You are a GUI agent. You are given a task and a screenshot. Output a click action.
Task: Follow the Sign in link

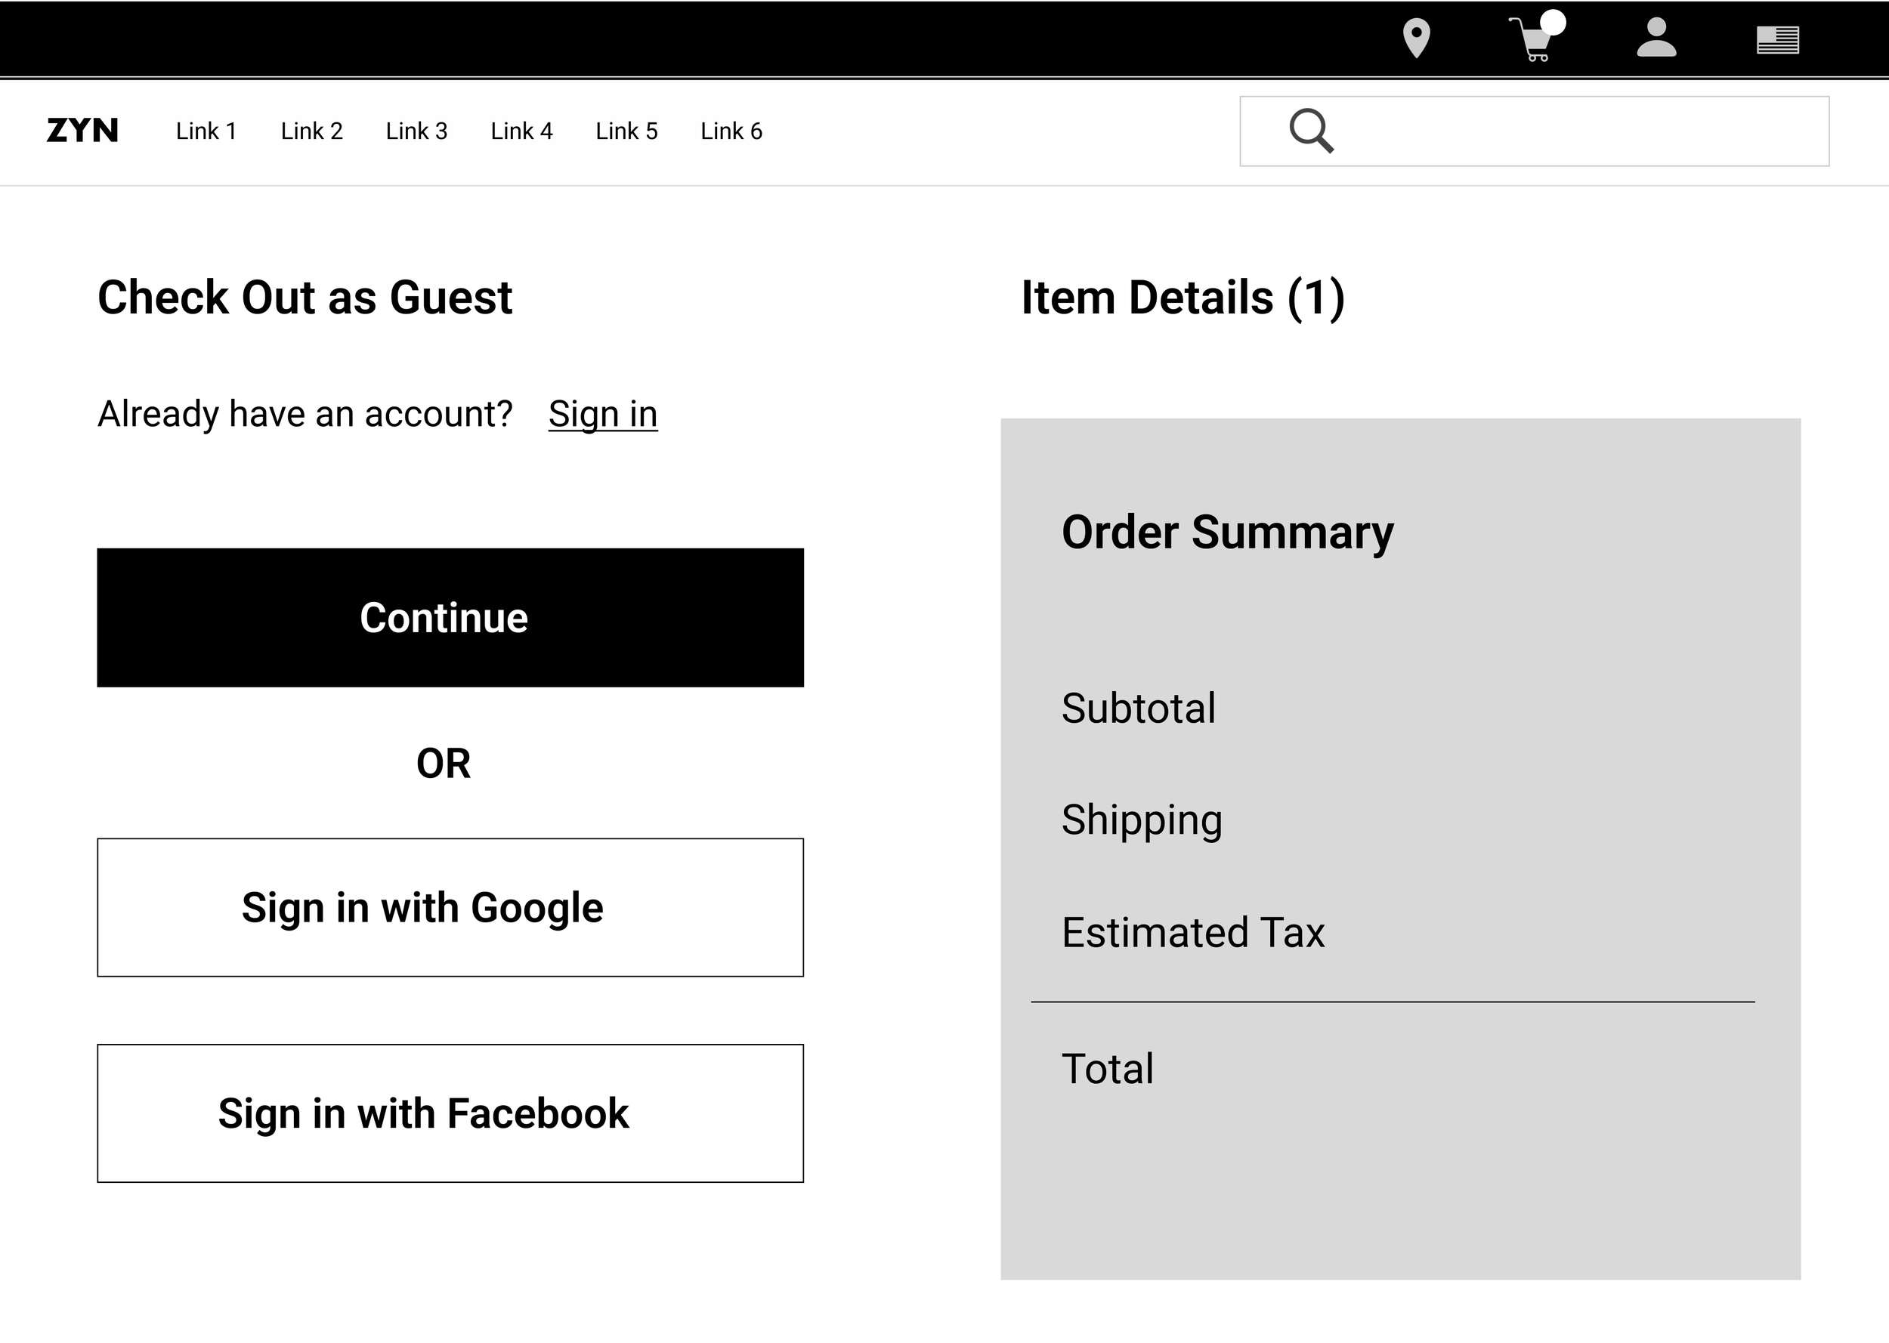pos(602,413)
